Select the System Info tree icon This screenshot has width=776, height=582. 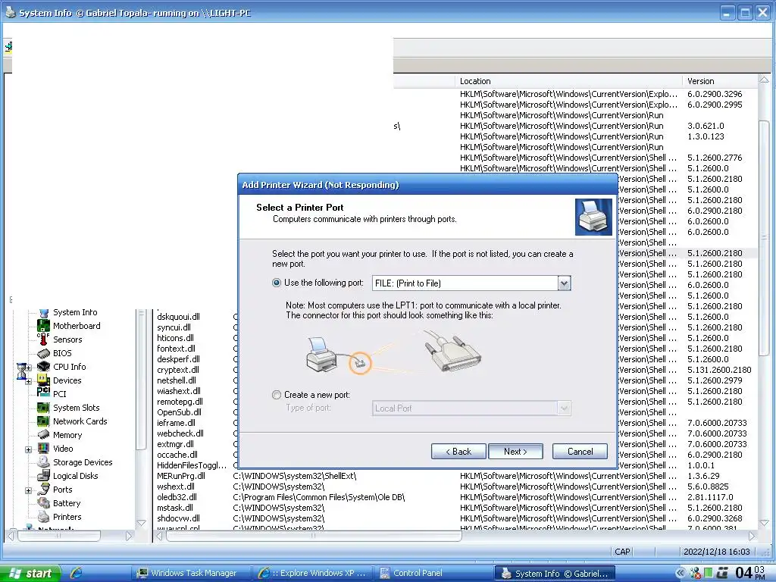coord(43,312)
